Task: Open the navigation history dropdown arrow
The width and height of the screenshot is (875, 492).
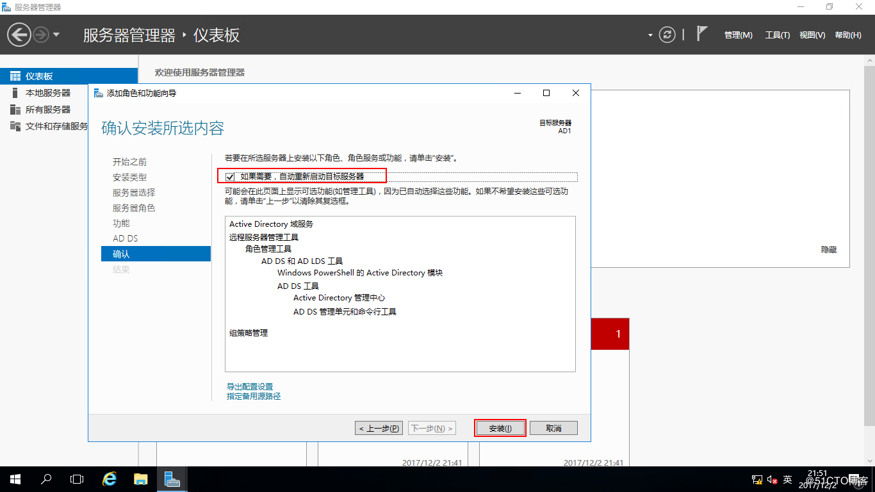Action: [x=56, y=35]
